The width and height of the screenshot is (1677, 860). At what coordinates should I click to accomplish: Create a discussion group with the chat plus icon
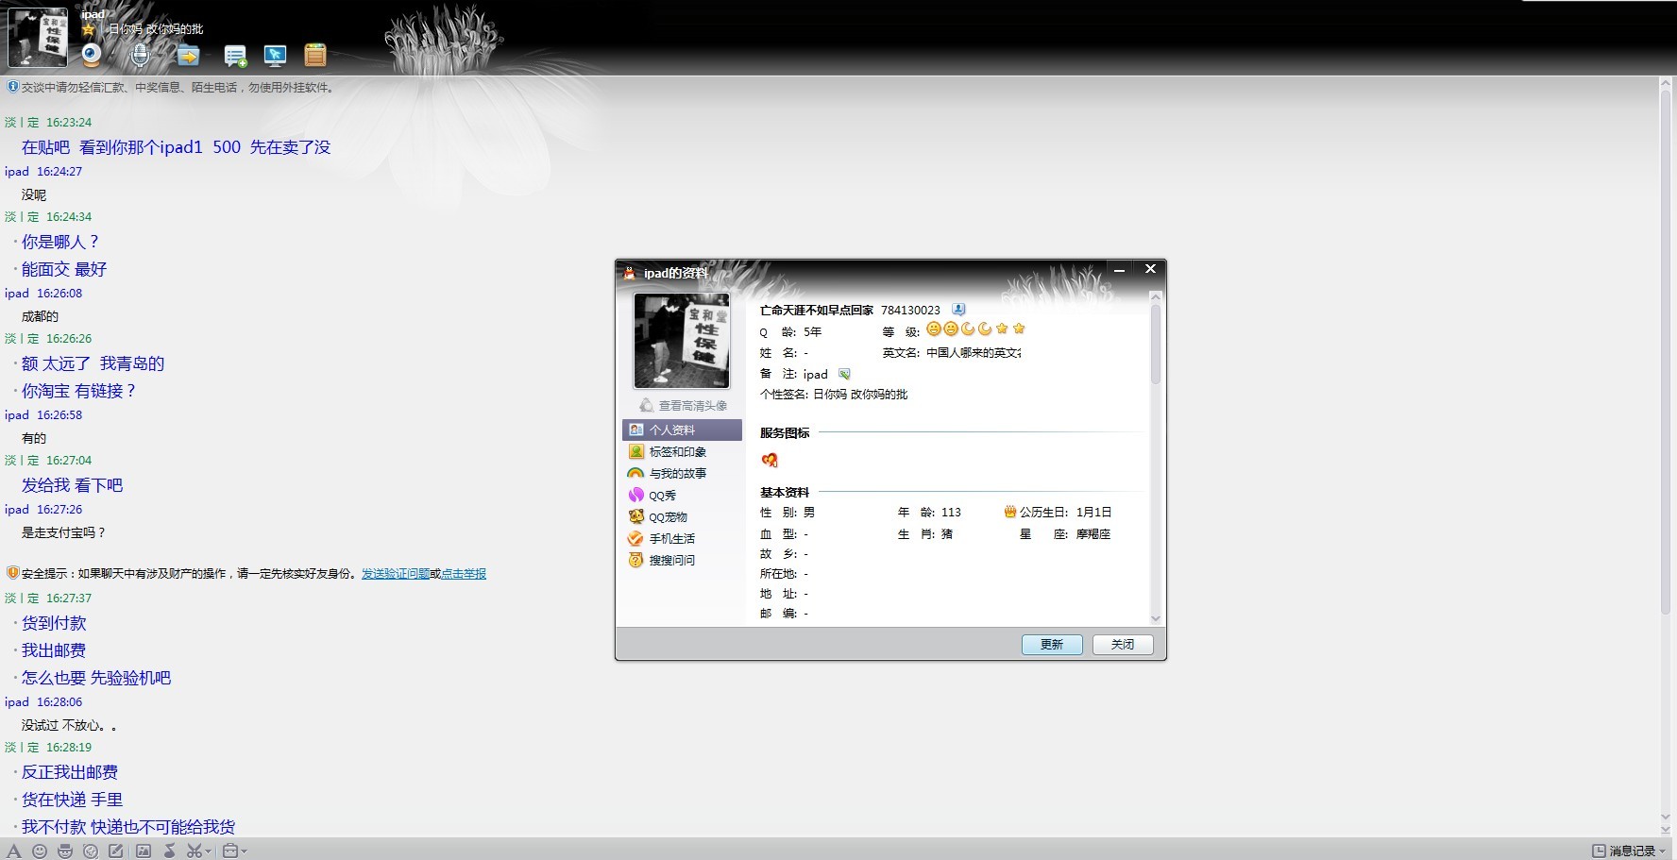point(235,57)
